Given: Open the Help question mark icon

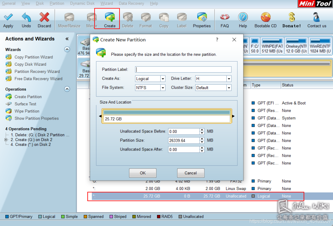Looking at the screenshot, I should click(x=243, y=17).
